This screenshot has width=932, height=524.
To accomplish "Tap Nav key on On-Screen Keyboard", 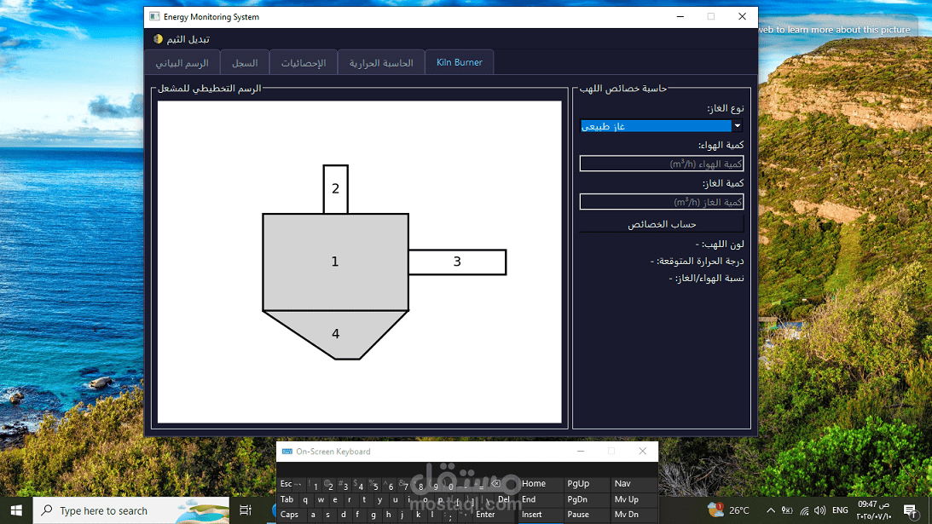I will pyautogui.click(x=634, y=484).
